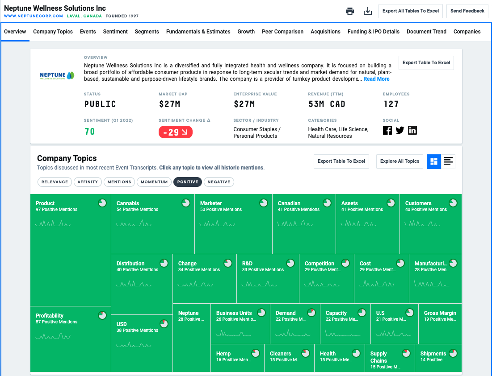Click the Shipments tile pie chart icon
Screen dimensions: 492x376
tap(453, 353)
